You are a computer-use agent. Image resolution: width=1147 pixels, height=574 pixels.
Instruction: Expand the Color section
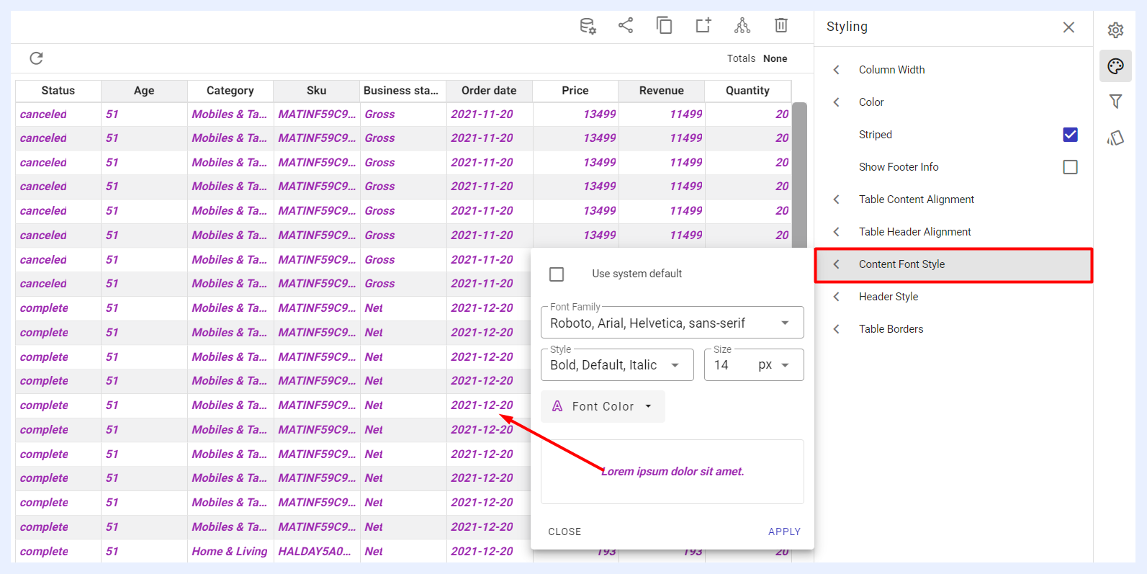click(x=953, y=102)
